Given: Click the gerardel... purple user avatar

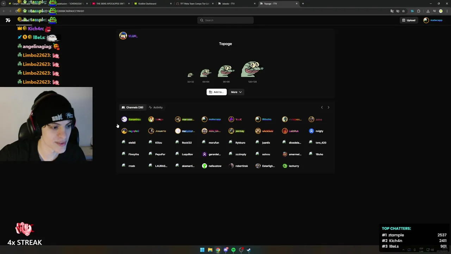Looking at the screenshot, I should click(x=204, y=154).
